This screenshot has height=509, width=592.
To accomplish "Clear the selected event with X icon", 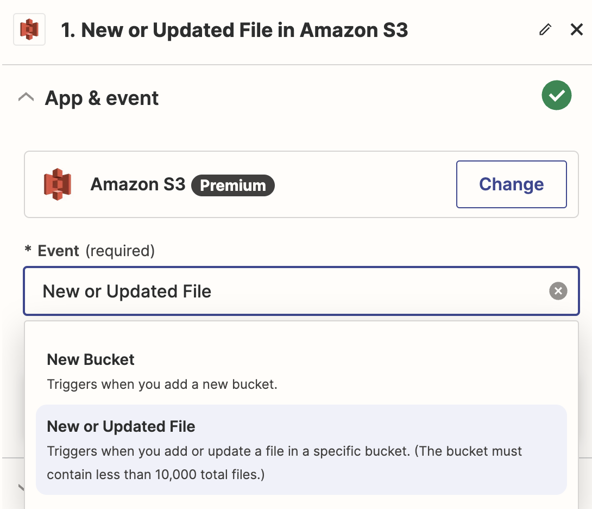I will click(x=558, y=291).
